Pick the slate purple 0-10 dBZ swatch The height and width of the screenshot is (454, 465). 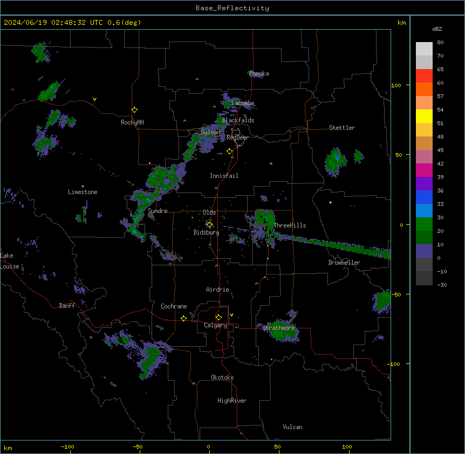click(x=424, y=251)
